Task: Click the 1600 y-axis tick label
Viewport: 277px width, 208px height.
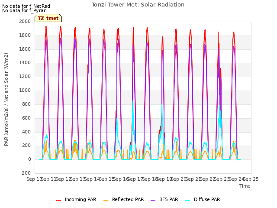Action: click(25, 49)
